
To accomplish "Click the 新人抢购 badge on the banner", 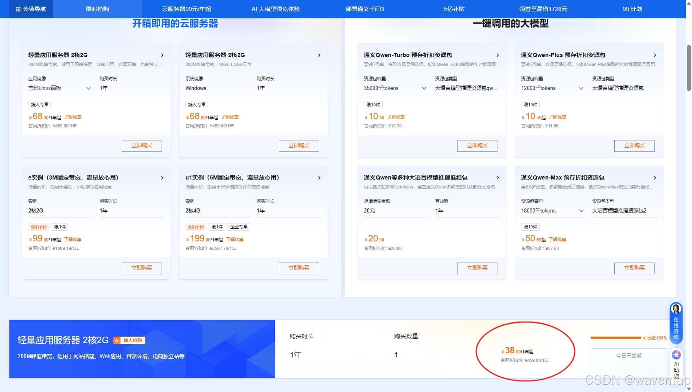I will [129, 340].
